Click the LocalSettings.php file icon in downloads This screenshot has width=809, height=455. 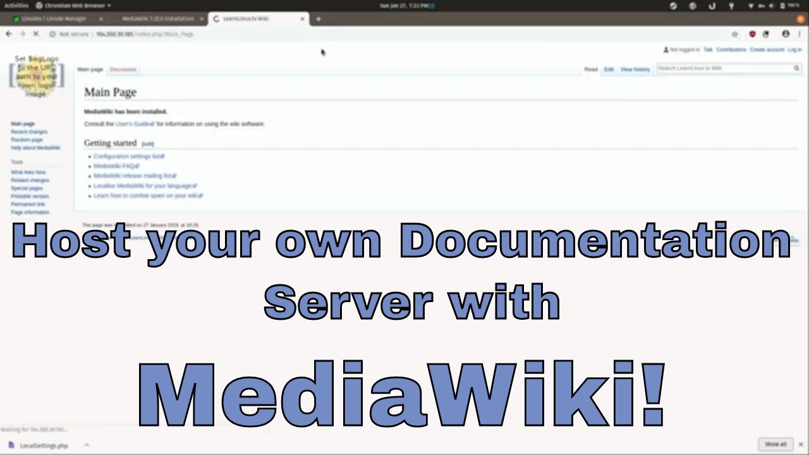tap(12, 446)
